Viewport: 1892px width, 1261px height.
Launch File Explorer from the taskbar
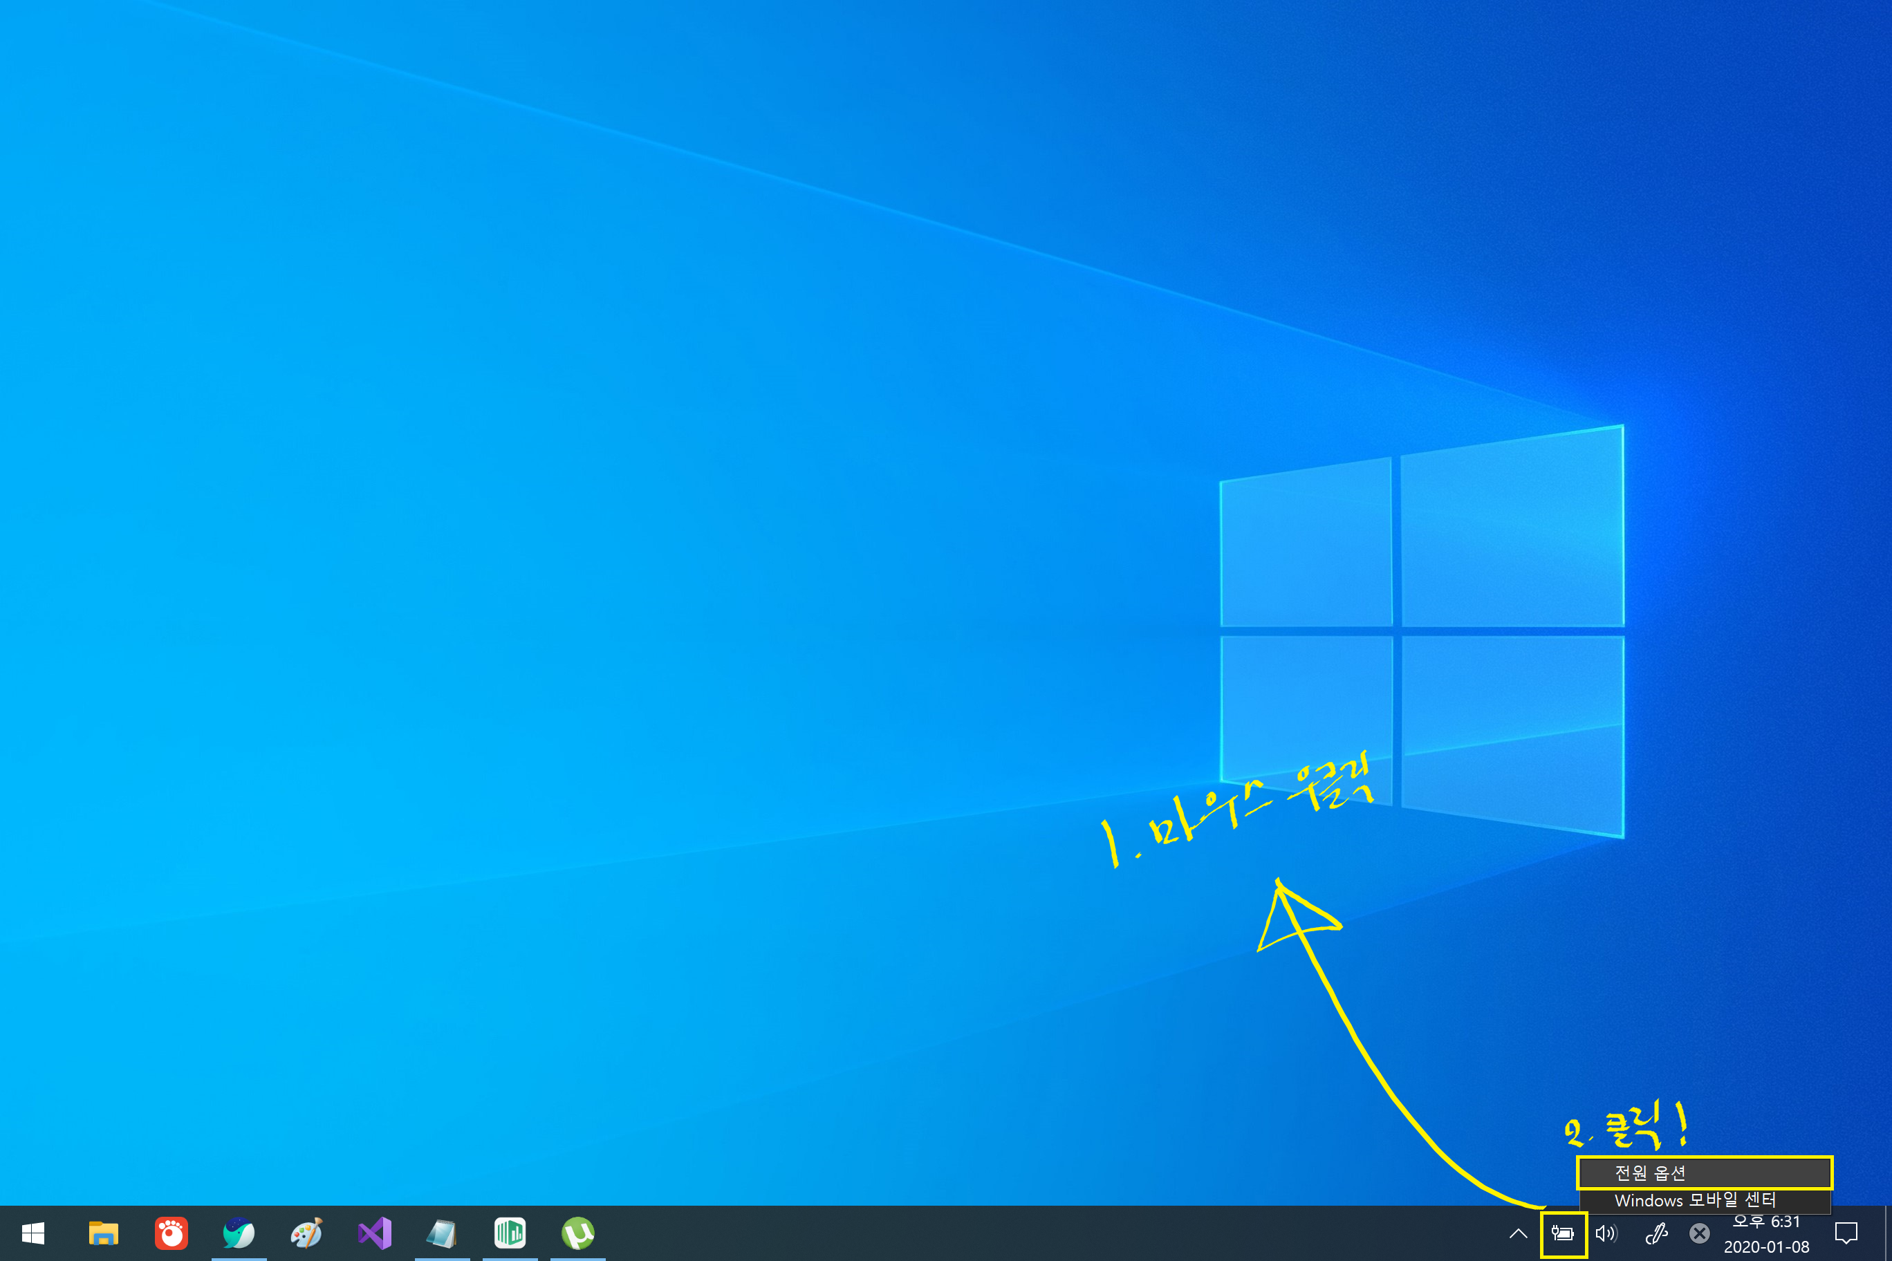103,1233
